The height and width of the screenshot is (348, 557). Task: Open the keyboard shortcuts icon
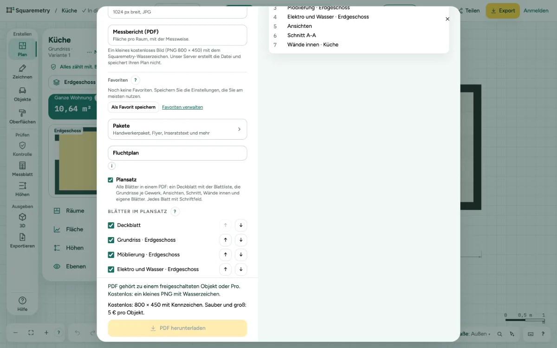[531, 334]
